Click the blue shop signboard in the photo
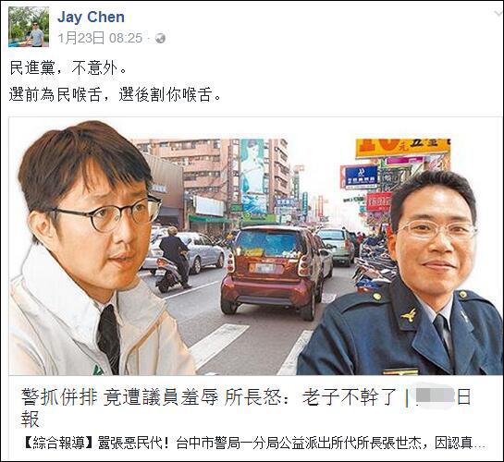This screenshot has width=504, height=462. [x=360, y=176]
